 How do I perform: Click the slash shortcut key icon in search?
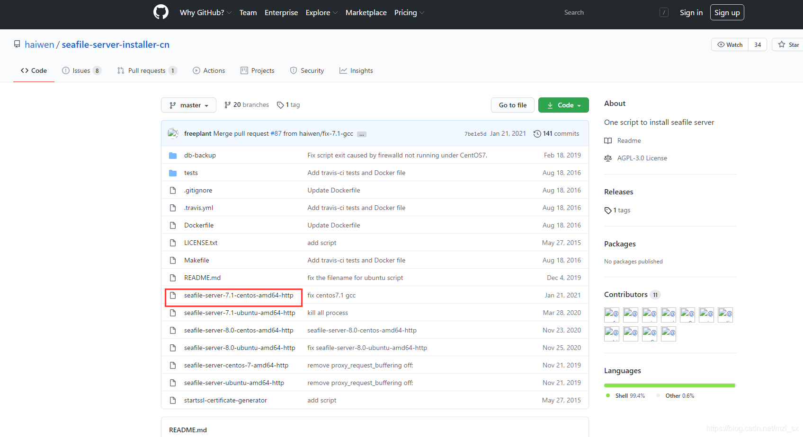tap(664, 13)
